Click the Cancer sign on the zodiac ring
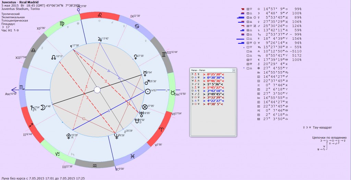351x180 pixels. (137, 26)
